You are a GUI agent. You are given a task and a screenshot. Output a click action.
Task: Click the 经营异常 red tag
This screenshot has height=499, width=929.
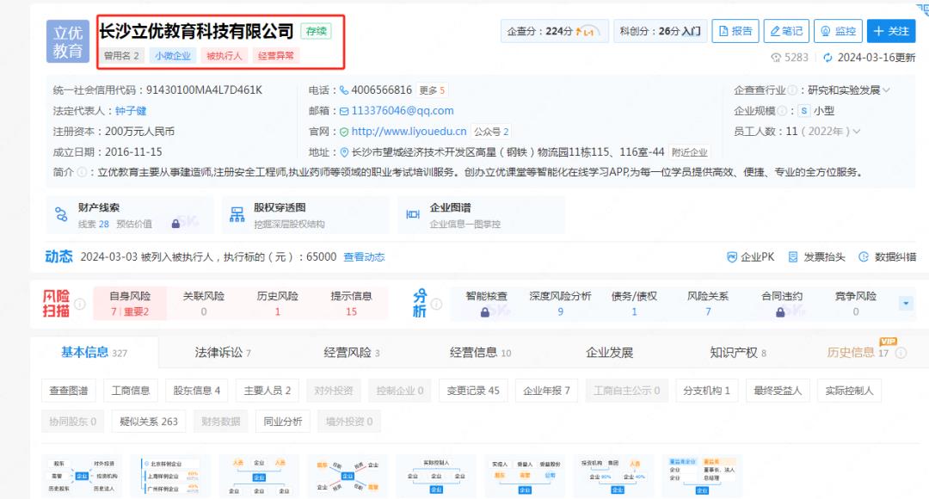point(275,56)
